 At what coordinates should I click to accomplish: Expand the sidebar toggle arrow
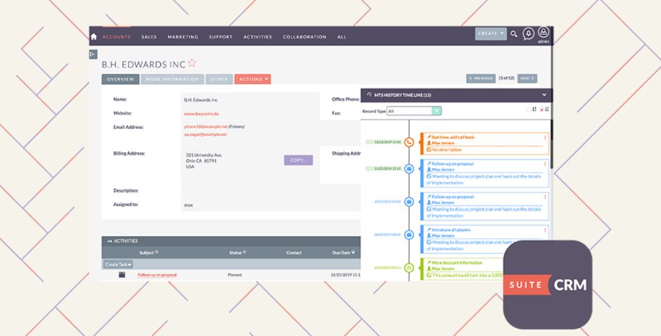(x=93, y=54)
